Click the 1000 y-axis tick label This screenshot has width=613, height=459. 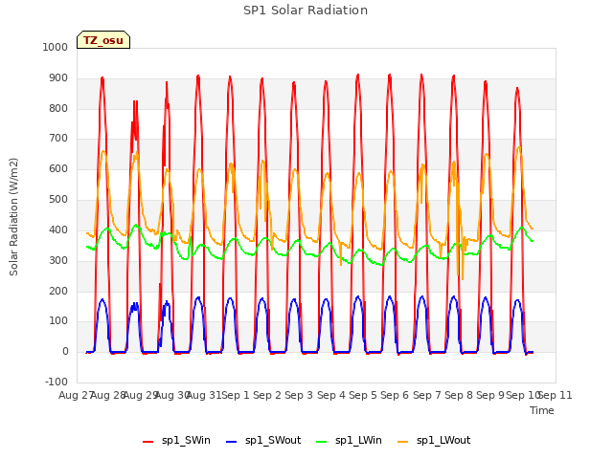coord(56,47)
